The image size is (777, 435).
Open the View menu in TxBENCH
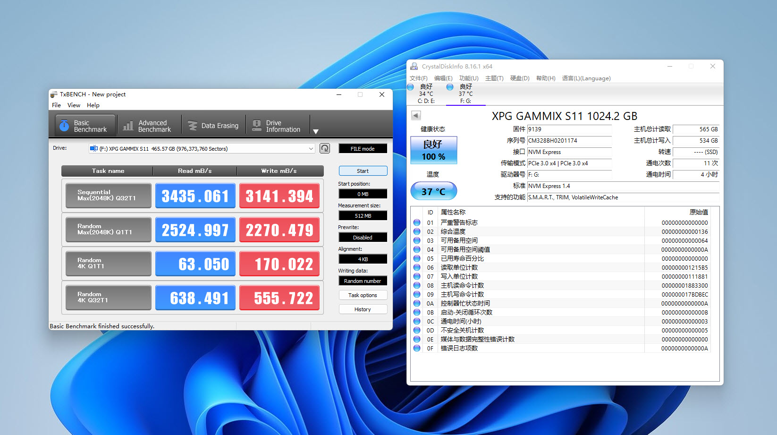tap(74, 105)
